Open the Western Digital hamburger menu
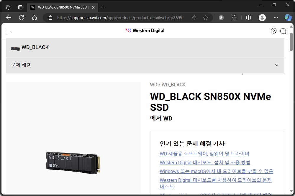 [9, 31]
